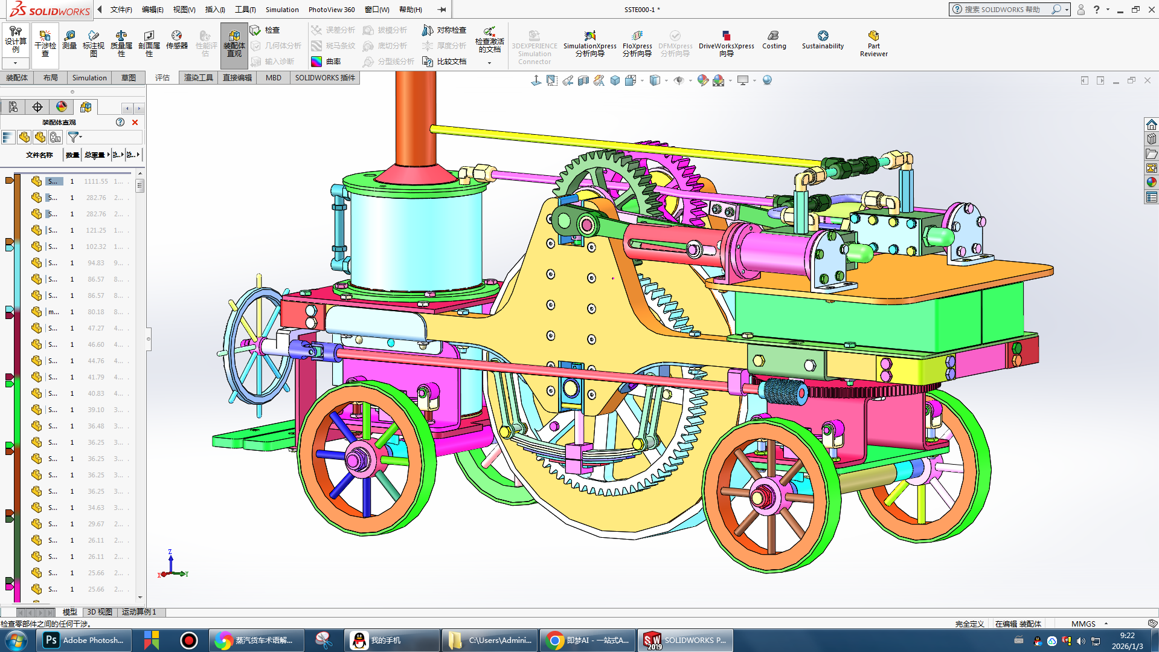Click the Zoom to Fit arrow icon

point(536,80)
